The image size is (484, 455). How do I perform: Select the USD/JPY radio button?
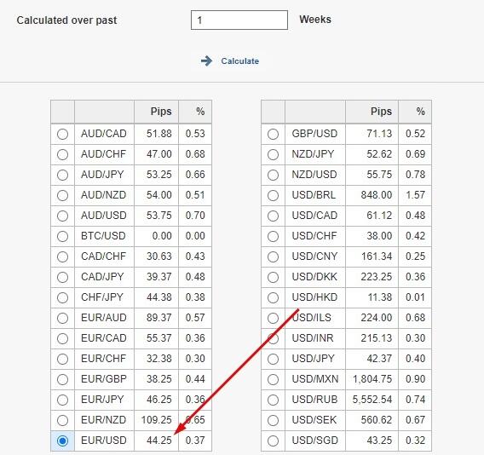(x=273, y=359)
